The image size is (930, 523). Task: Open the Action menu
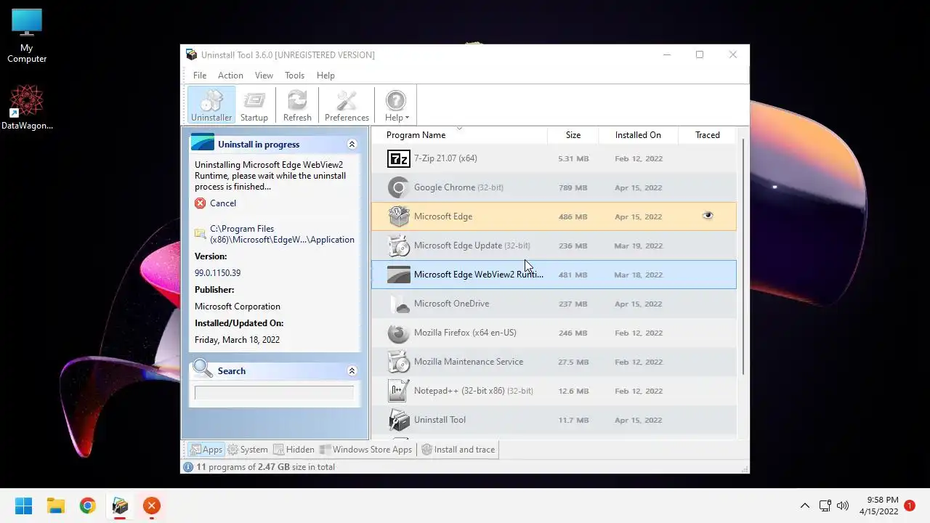coord(230,76)
